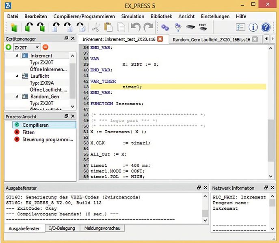Close the Ausgabefenster panel
The height and width of the screenshot is (243, 279).
[205, 188]
